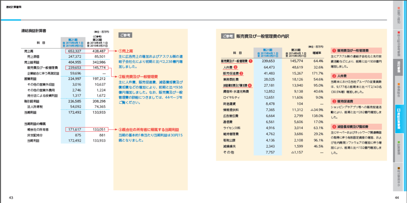Click the 41,483 sales promotion value
The image size is (407, 203).
click(269, 73)
